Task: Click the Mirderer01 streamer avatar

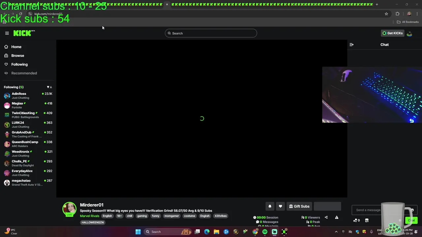Action: [70, 209]
